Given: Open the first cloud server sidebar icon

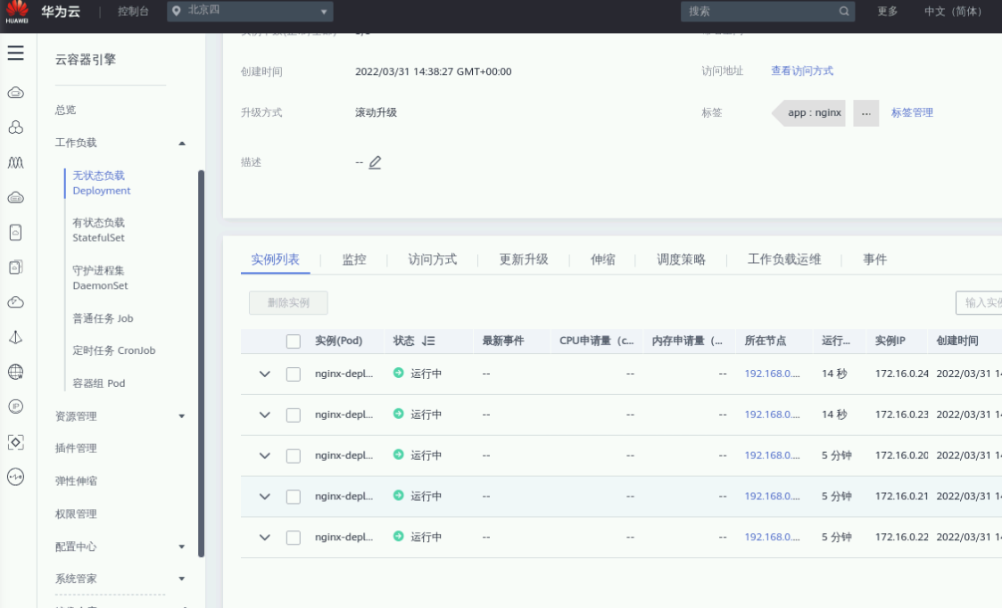Looking at the screenshot, I should [x=16, y=94].
